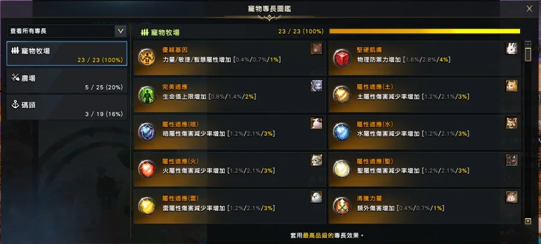The height and width of the screenshot is (244, 541).
Task: Click the 沸騰力量 crossed swords icon
Action: coord(342,206)
